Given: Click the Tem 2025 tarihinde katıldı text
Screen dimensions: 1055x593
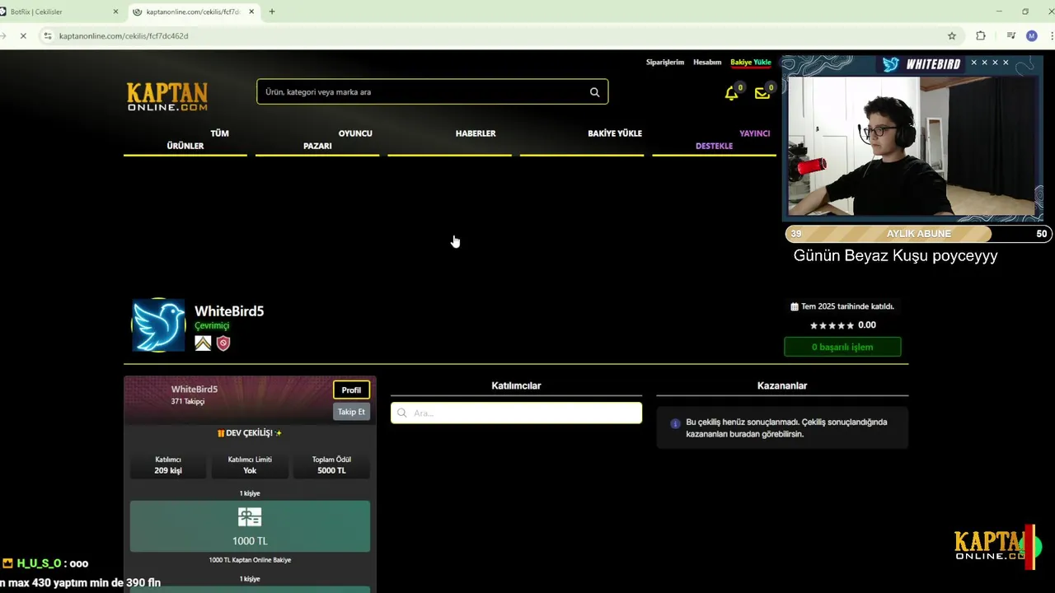Looking at the screenshot, I should tap(847, 306).
